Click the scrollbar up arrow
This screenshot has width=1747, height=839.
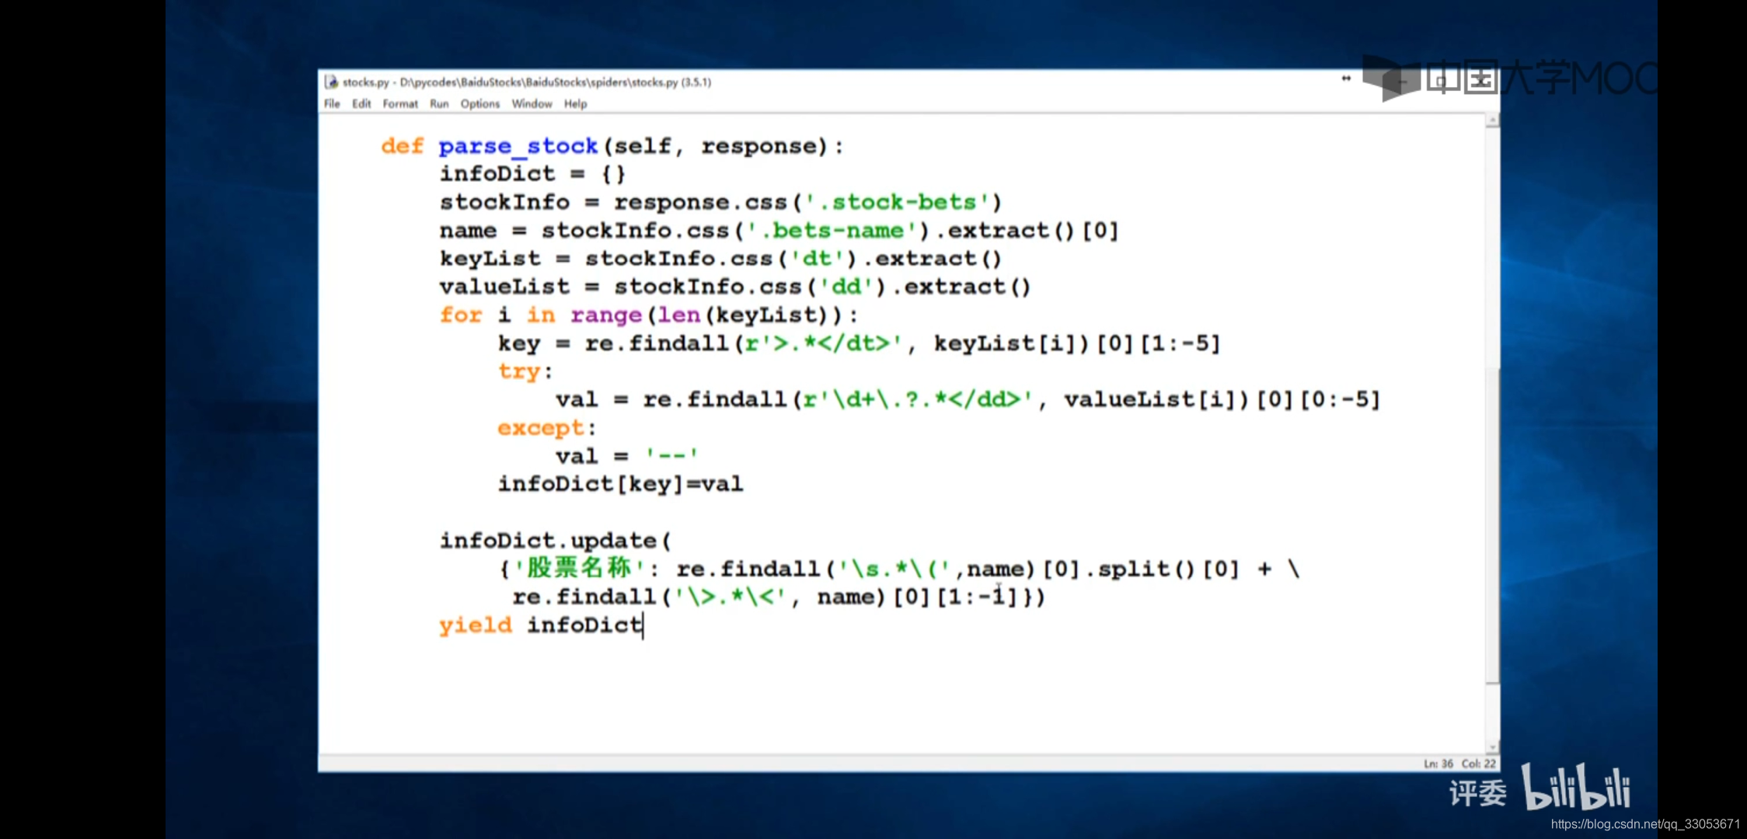coord(1491,120)
